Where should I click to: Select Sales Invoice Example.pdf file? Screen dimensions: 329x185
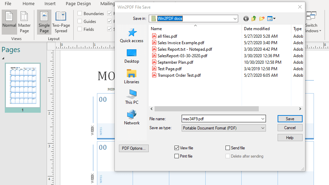tap(181, 43)
